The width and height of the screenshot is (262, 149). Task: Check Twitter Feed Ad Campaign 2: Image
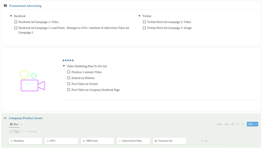pos(144,28)
